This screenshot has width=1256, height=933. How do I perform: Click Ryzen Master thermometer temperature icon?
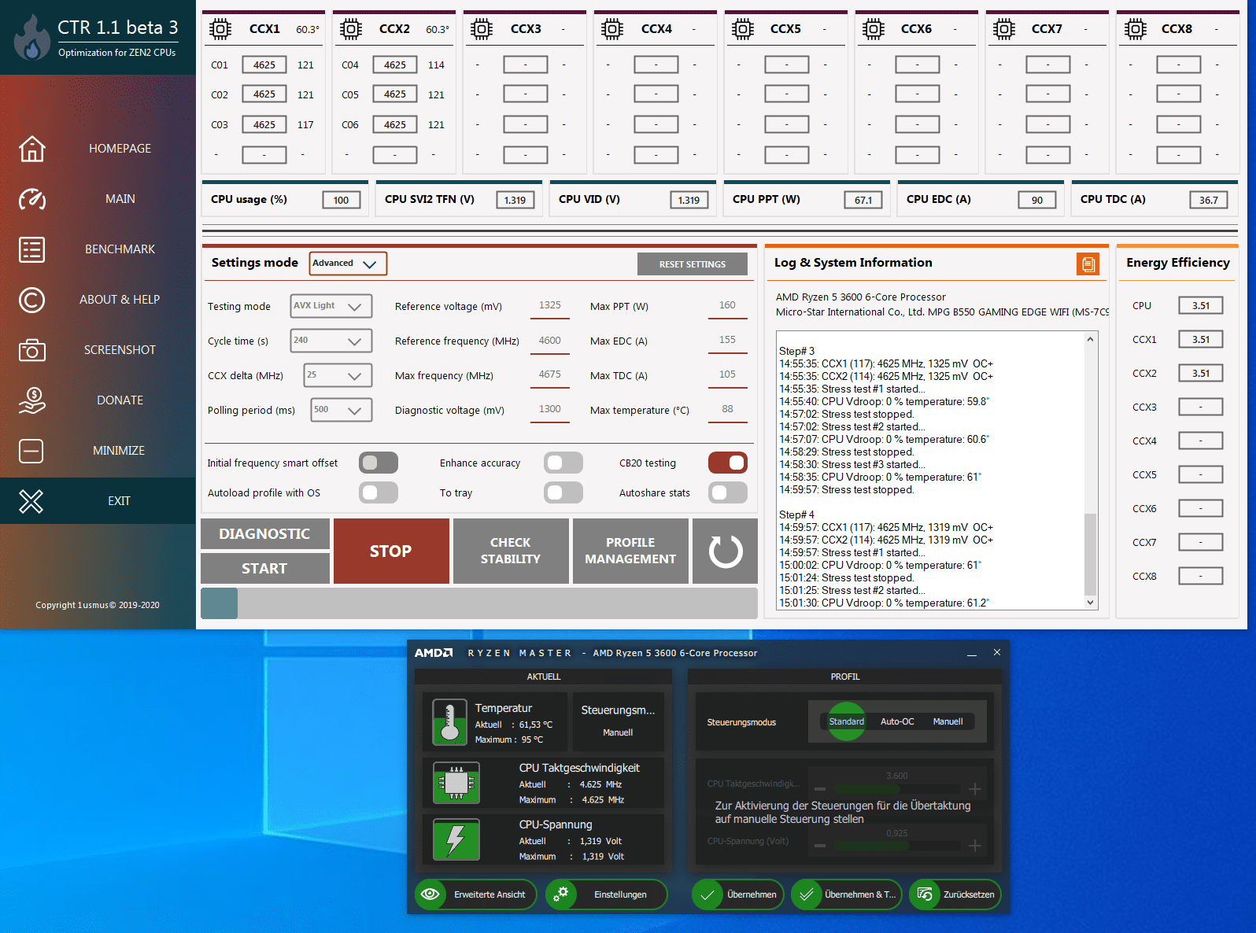(x=450, y=722)
